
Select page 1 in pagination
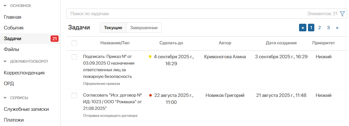coord(311,28)
